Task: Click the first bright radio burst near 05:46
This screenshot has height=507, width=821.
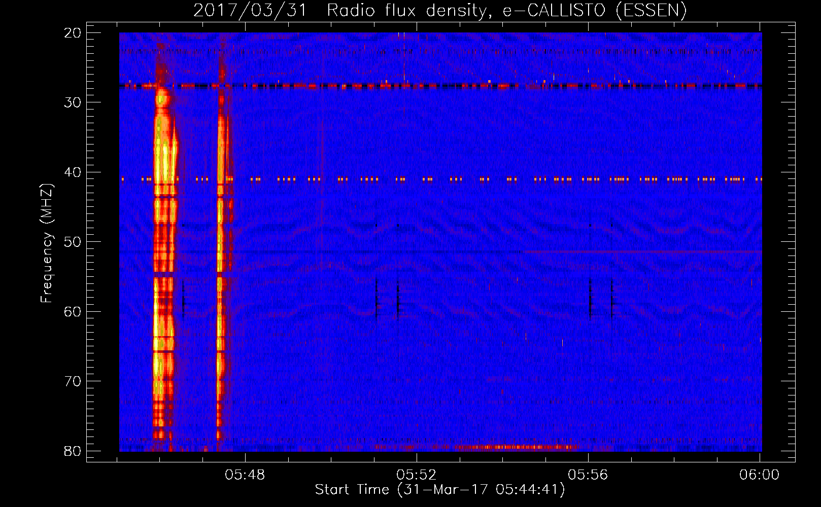Action: tap(165, 264)
